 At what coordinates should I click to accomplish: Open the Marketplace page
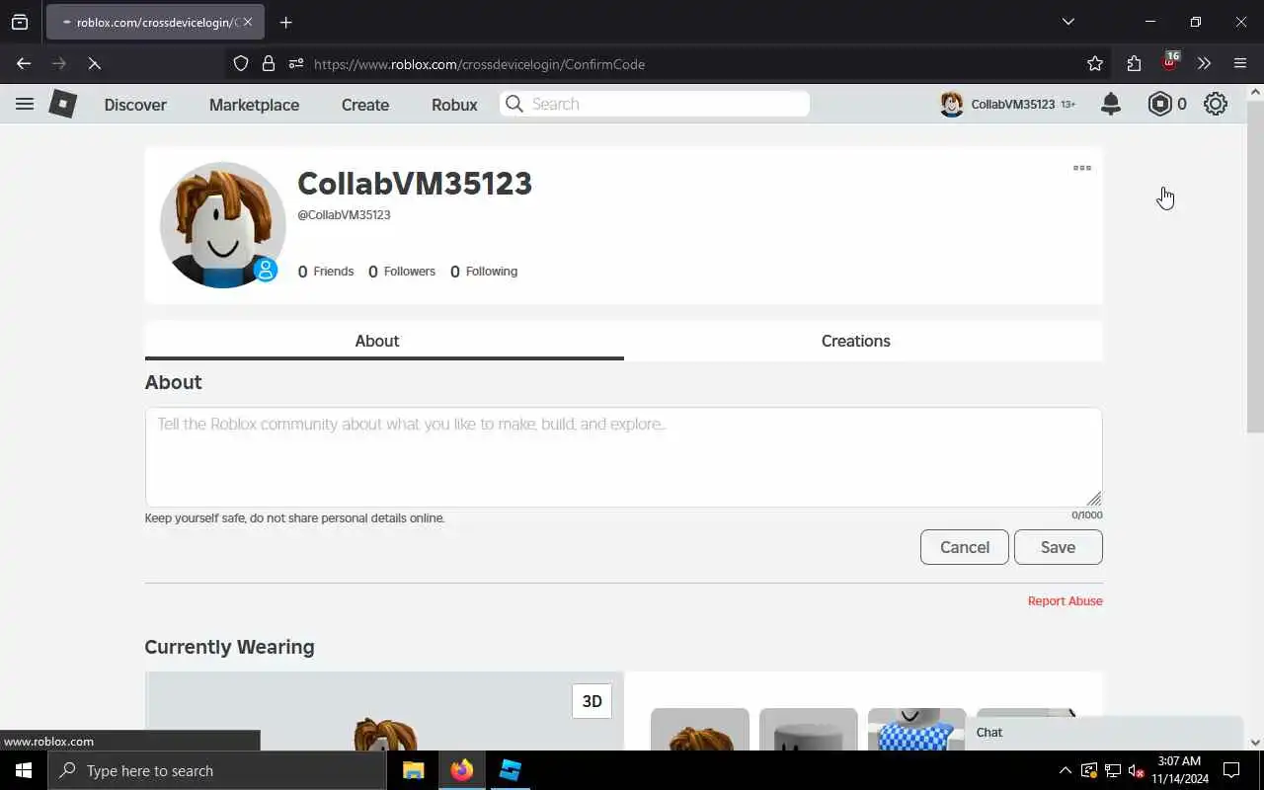(x=254, y=105)
